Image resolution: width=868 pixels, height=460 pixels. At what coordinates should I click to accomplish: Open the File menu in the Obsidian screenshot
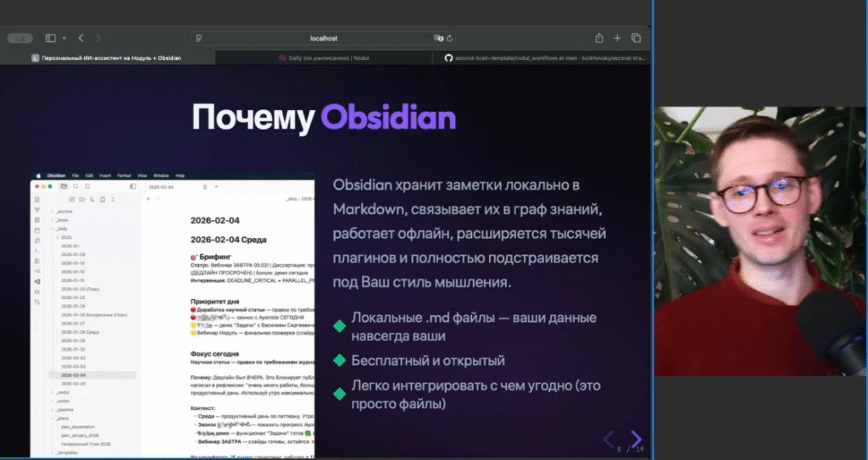(x=75, y=175)
